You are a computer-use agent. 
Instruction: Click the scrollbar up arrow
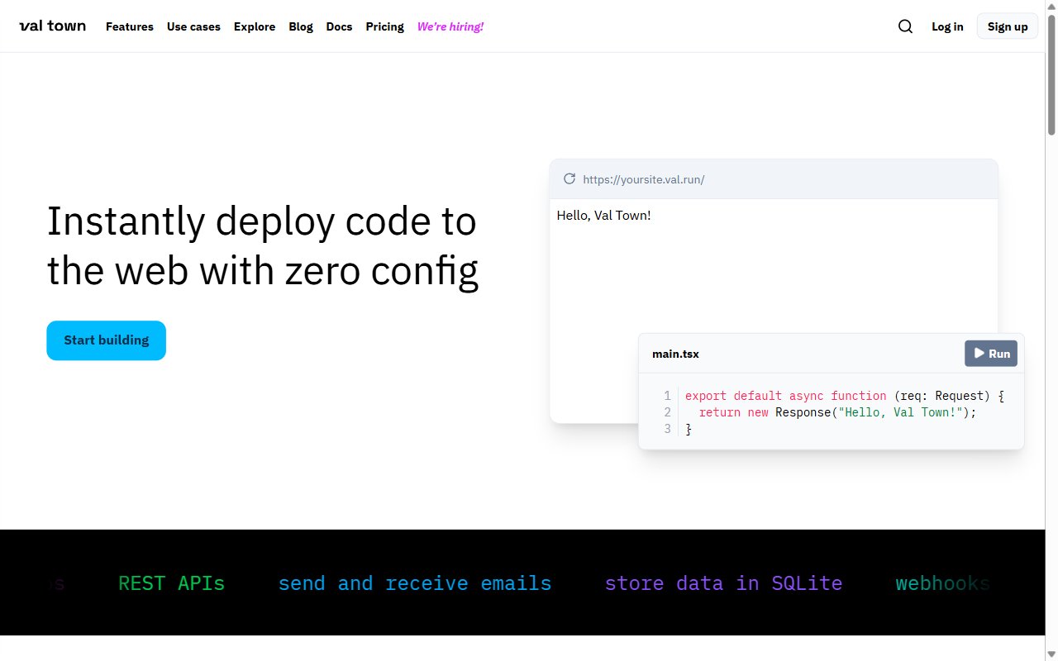[1051, 7]
